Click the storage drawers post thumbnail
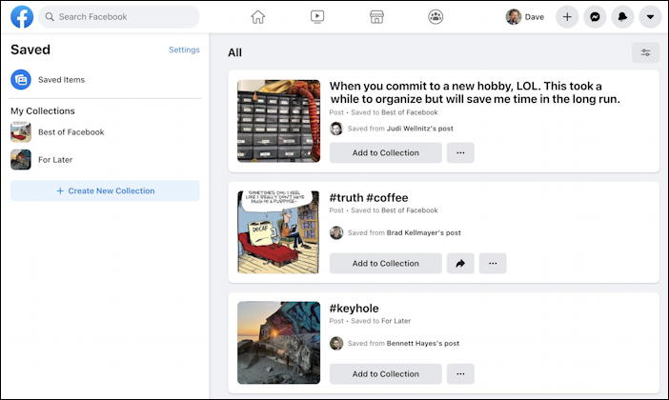This screenshot has width=669, height=400. [x=278, y=121]
